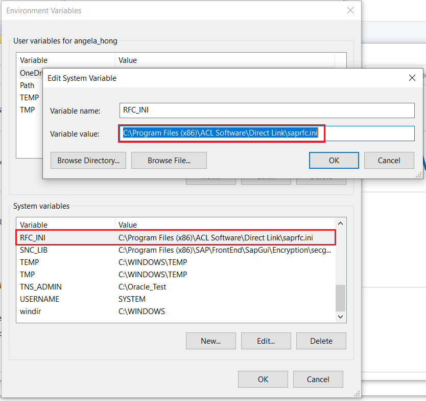Click Edit under system variables
The width and height of the screenshot is (426, 401).
point(266,341)
